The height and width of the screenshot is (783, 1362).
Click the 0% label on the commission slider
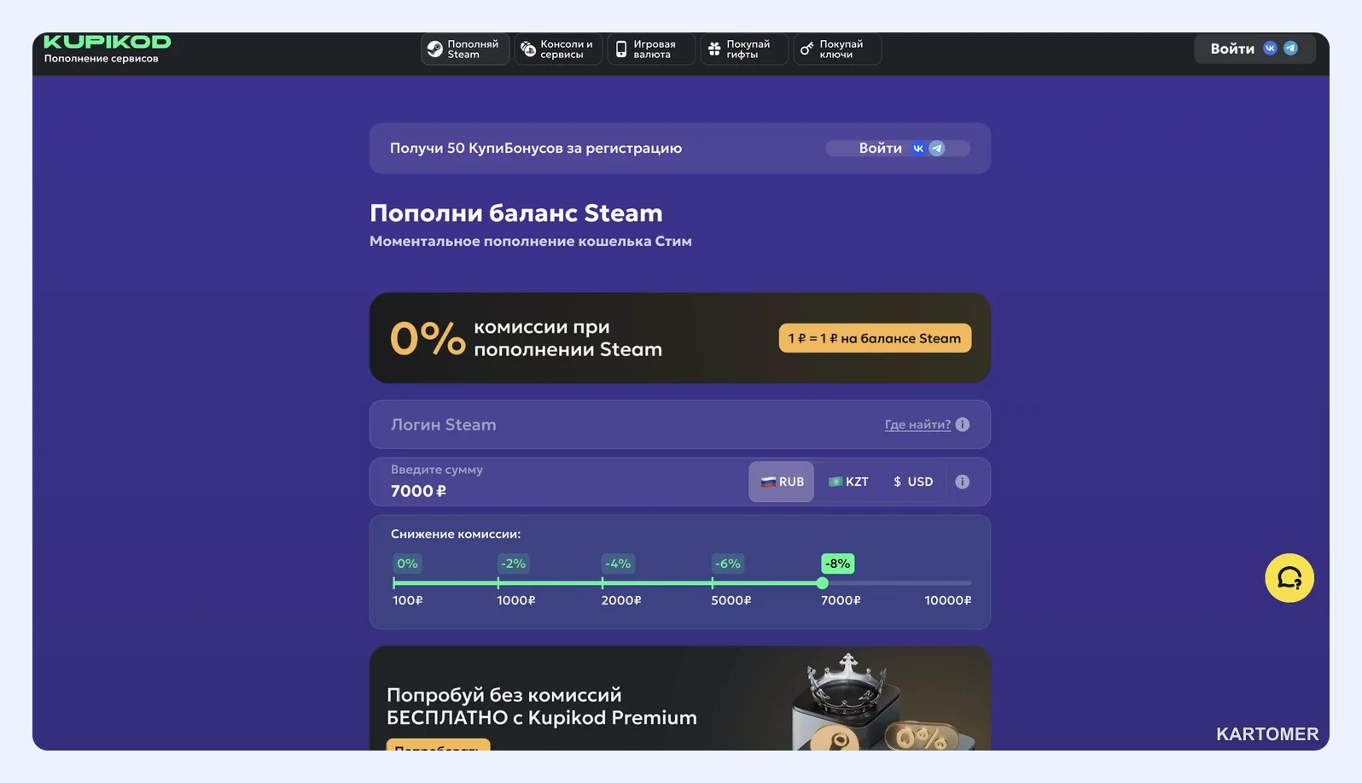tap(407, 564)
